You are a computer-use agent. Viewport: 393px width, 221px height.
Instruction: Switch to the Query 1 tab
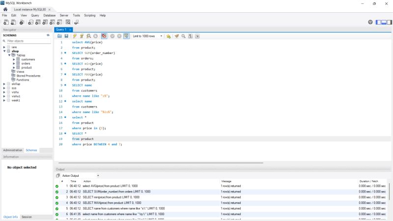61,29
